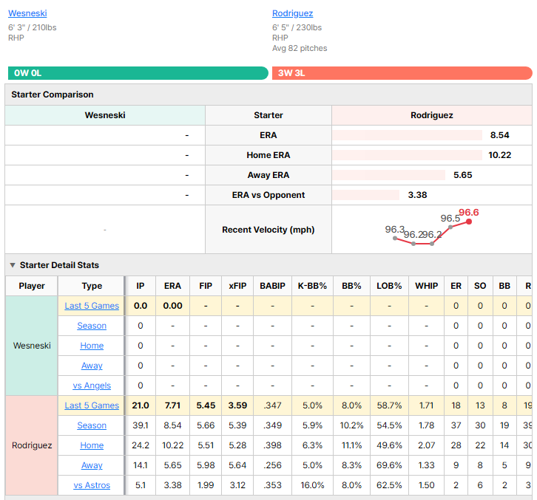537x500 pixels.
Task: Click the Wesneski comparison column header
Action: [105, 115]
